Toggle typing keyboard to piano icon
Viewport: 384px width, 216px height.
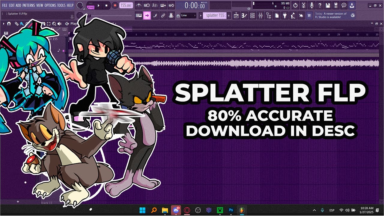[139, 16]
